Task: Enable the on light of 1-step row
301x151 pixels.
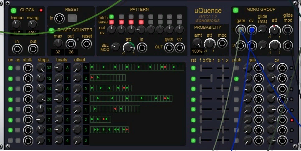Action: click(x=10, y=141)
